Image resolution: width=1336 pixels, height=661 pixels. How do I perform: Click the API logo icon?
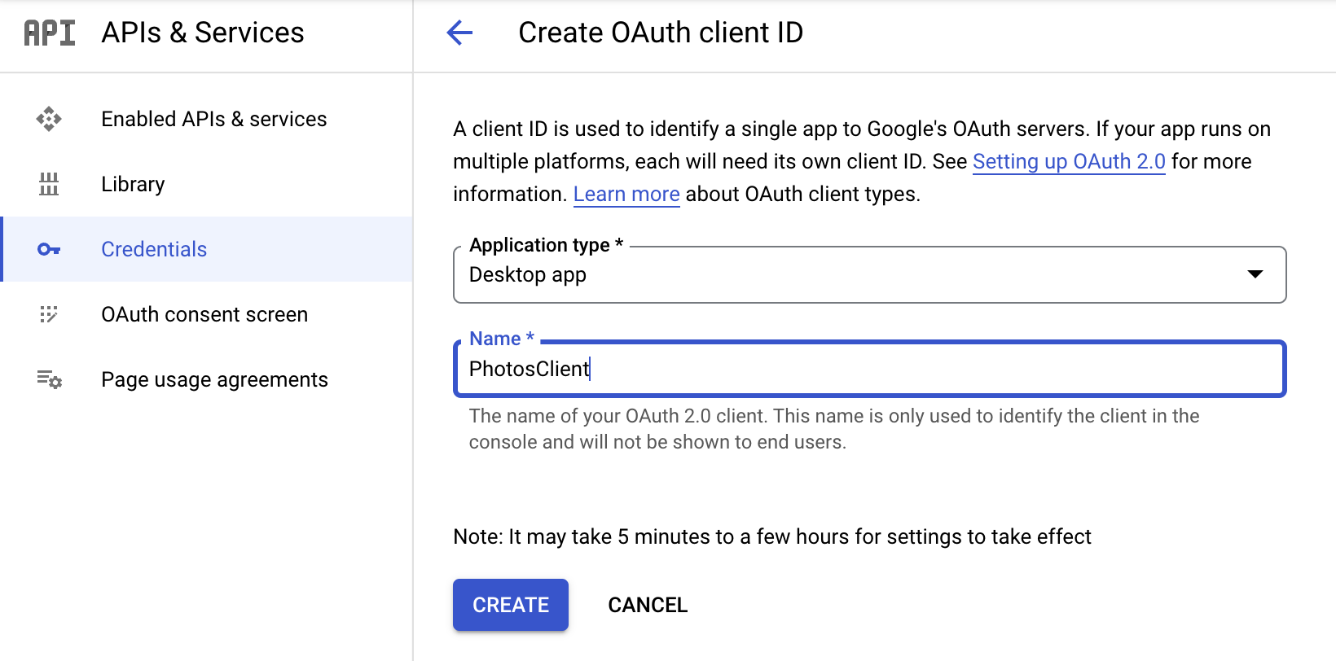[x=50, y=33]
